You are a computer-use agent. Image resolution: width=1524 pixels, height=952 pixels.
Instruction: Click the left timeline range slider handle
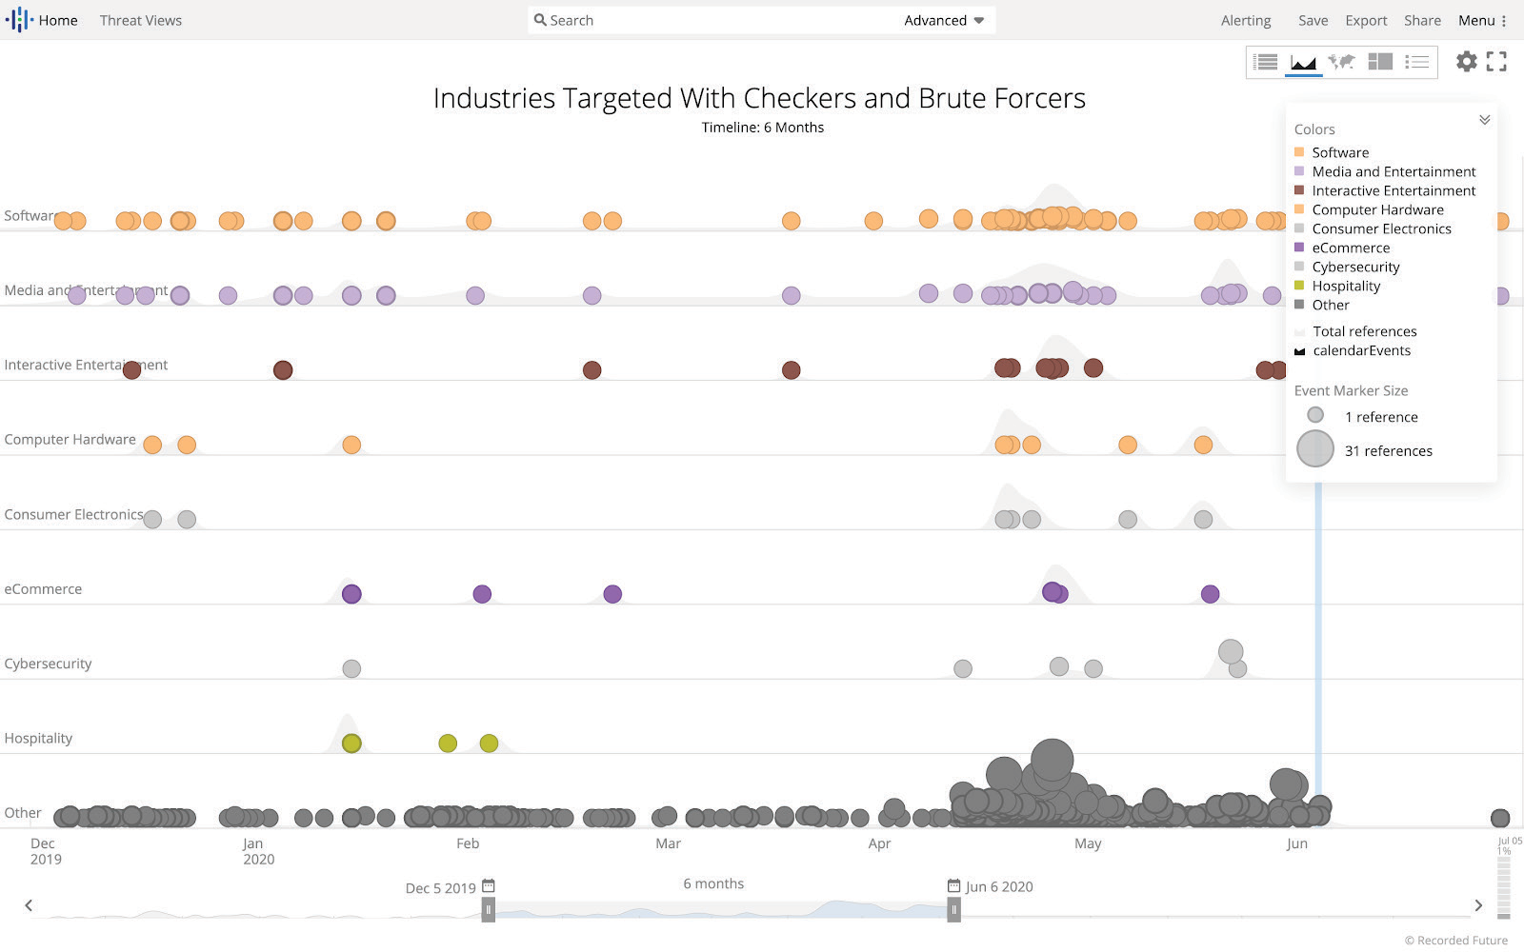(489, 910)
